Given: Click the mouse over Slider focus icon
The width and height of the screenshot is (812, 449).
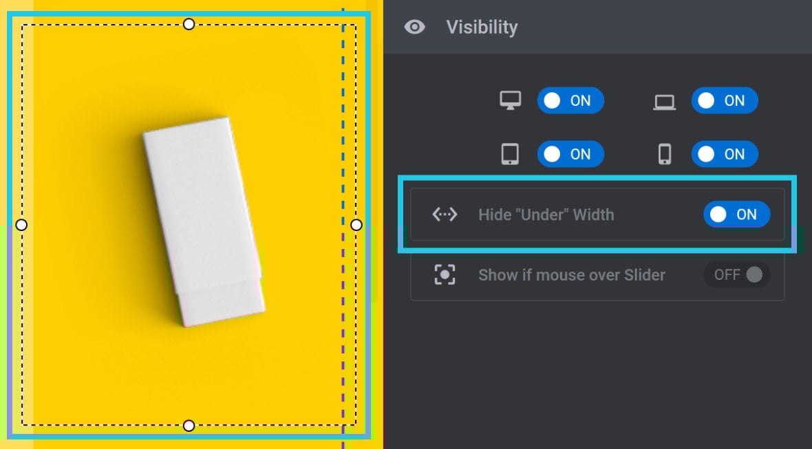Looking at the screenshot, I should (445, 274).
